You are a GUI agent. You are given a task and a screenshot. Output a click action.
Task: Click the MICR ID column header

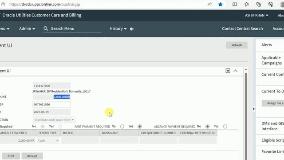point(80,133)
